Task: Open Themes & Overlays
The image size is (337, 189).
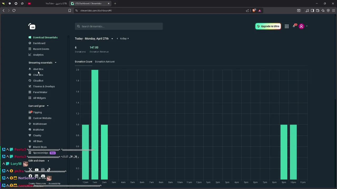Action: [42, 86]
